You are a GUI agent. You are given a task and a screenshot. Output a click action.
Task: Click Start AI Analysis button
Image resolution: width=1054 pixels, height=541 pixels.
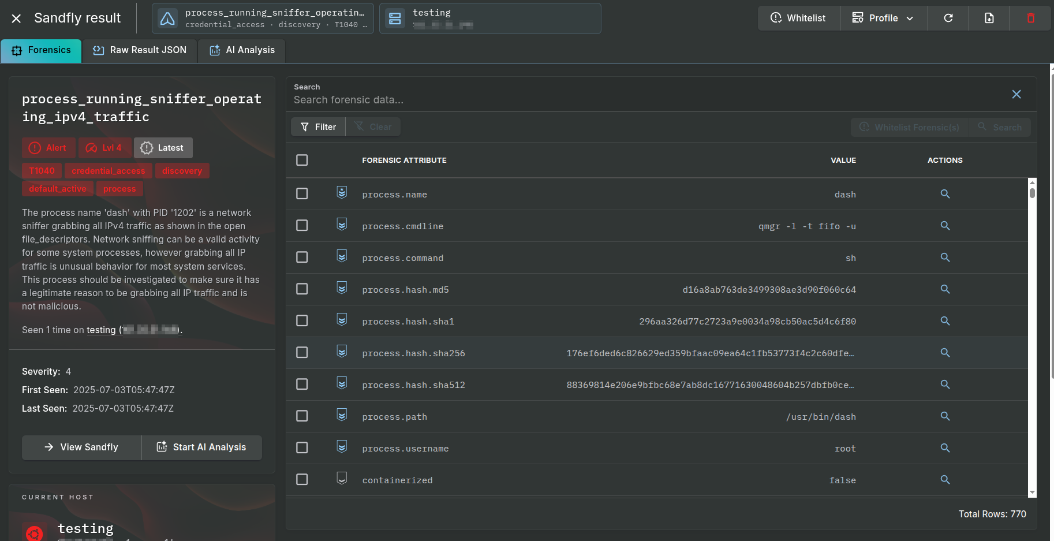(x=201, y=447)
